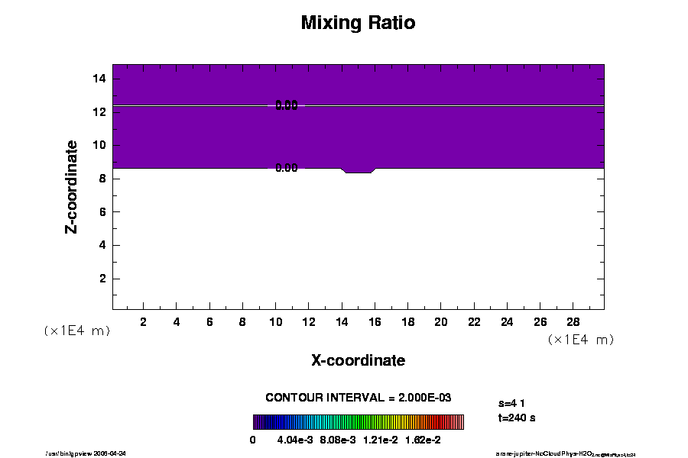Click the s=4 1 label
The height and width of the screenshot is (458, 688).
[x=511, y=402]
